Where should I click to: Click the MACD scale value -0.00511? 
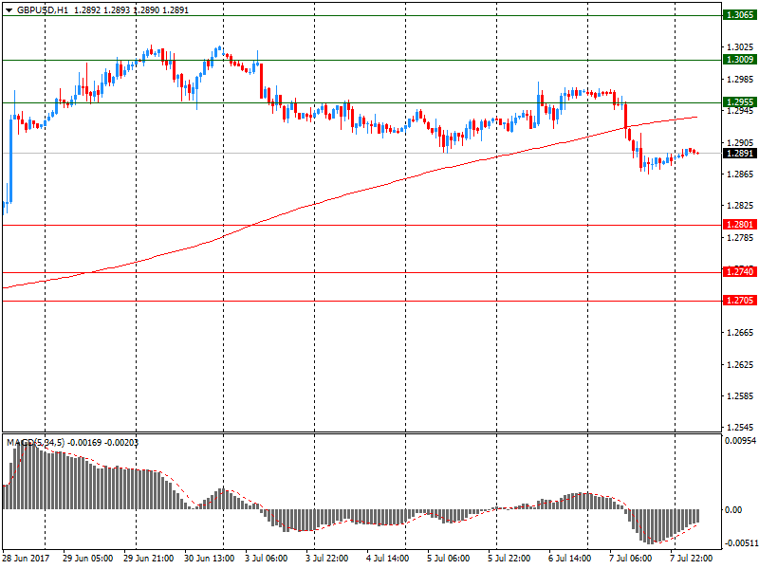point(741,542)
